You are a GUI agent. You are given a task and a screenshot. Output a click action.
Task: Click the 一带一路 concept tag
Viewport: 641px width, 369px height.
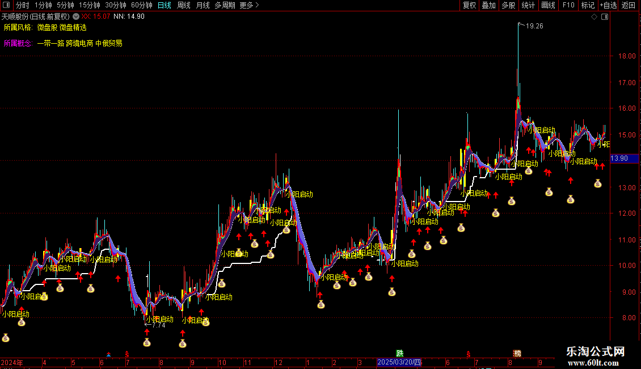50,43
